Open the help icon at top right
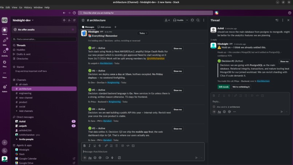Image resolution: width=293 pixels, height=165 pixels. [x=289, y=13]
